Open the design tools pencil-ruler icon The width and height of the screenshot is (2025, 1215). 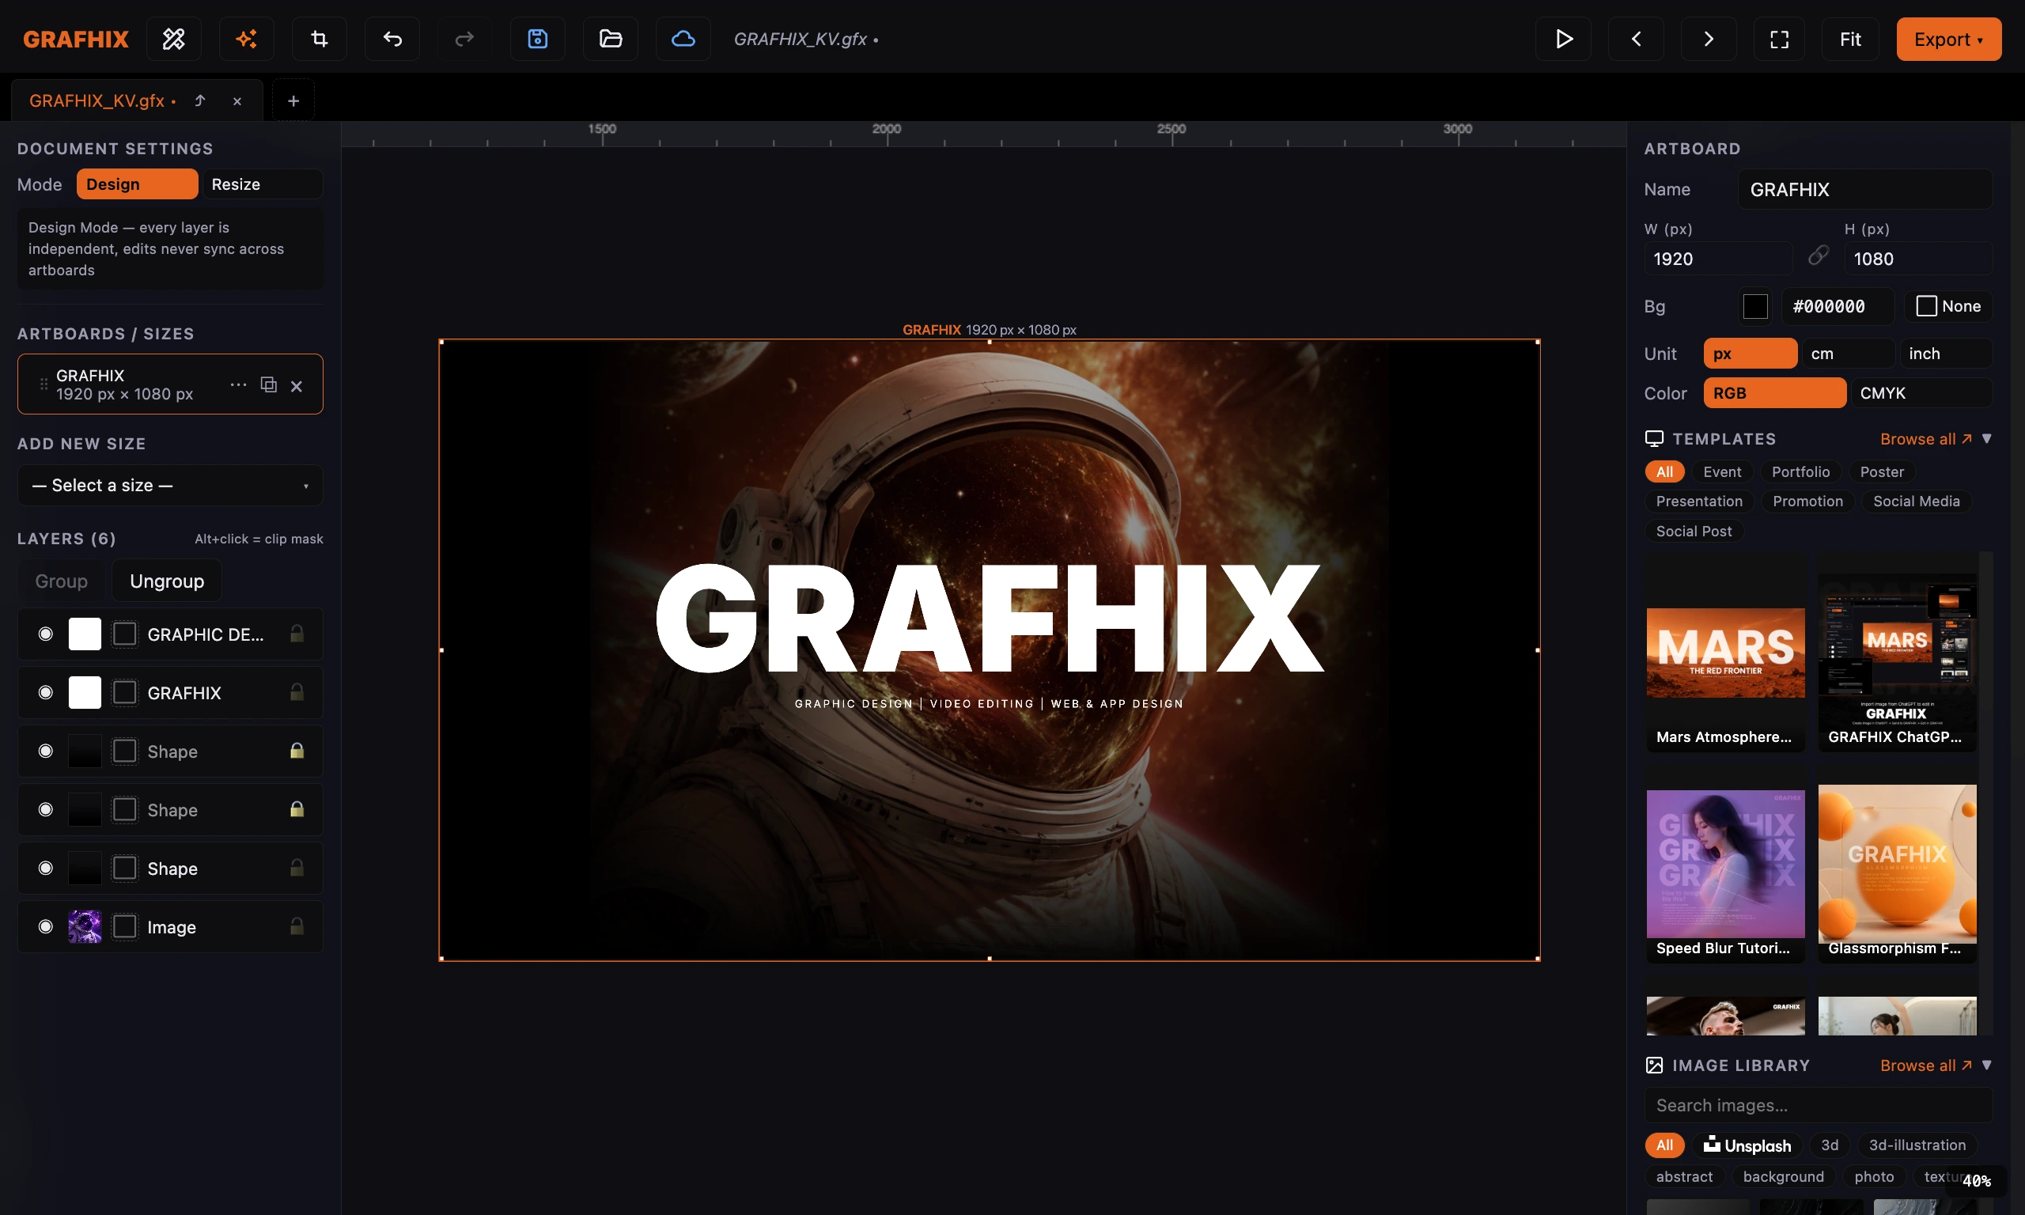pyautogui.click(x=173, y=39)
